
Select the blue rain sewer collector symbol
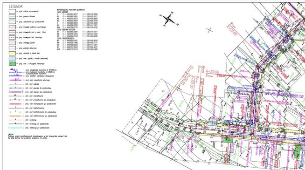point(16,76)
